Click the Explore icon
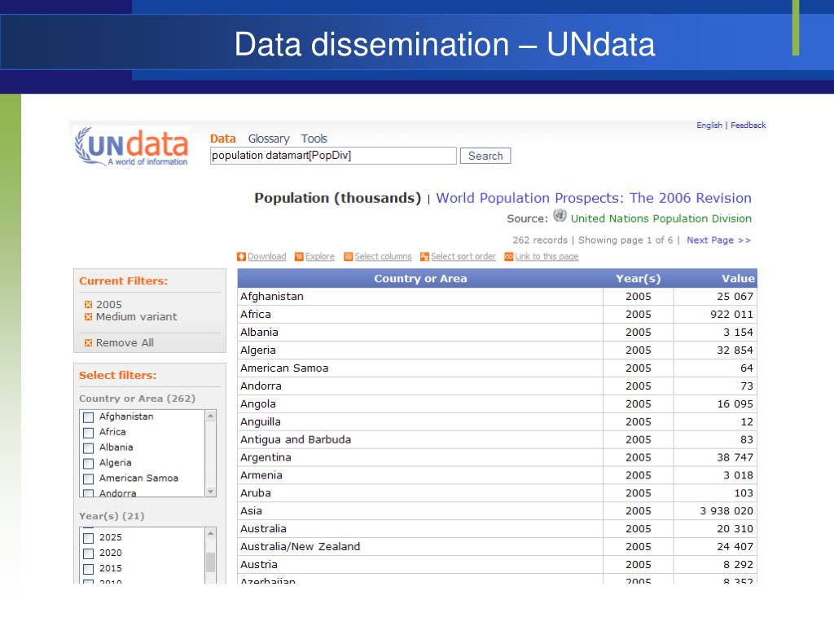This screenshot has height=626, width=834. click(x=299, y=257)
